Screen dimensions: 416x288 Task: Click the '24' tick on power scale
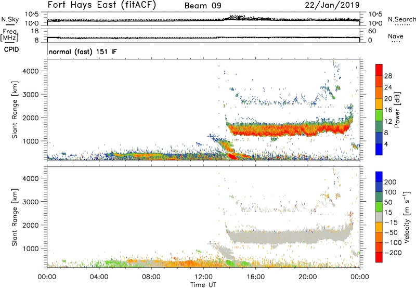click(388, 87)
